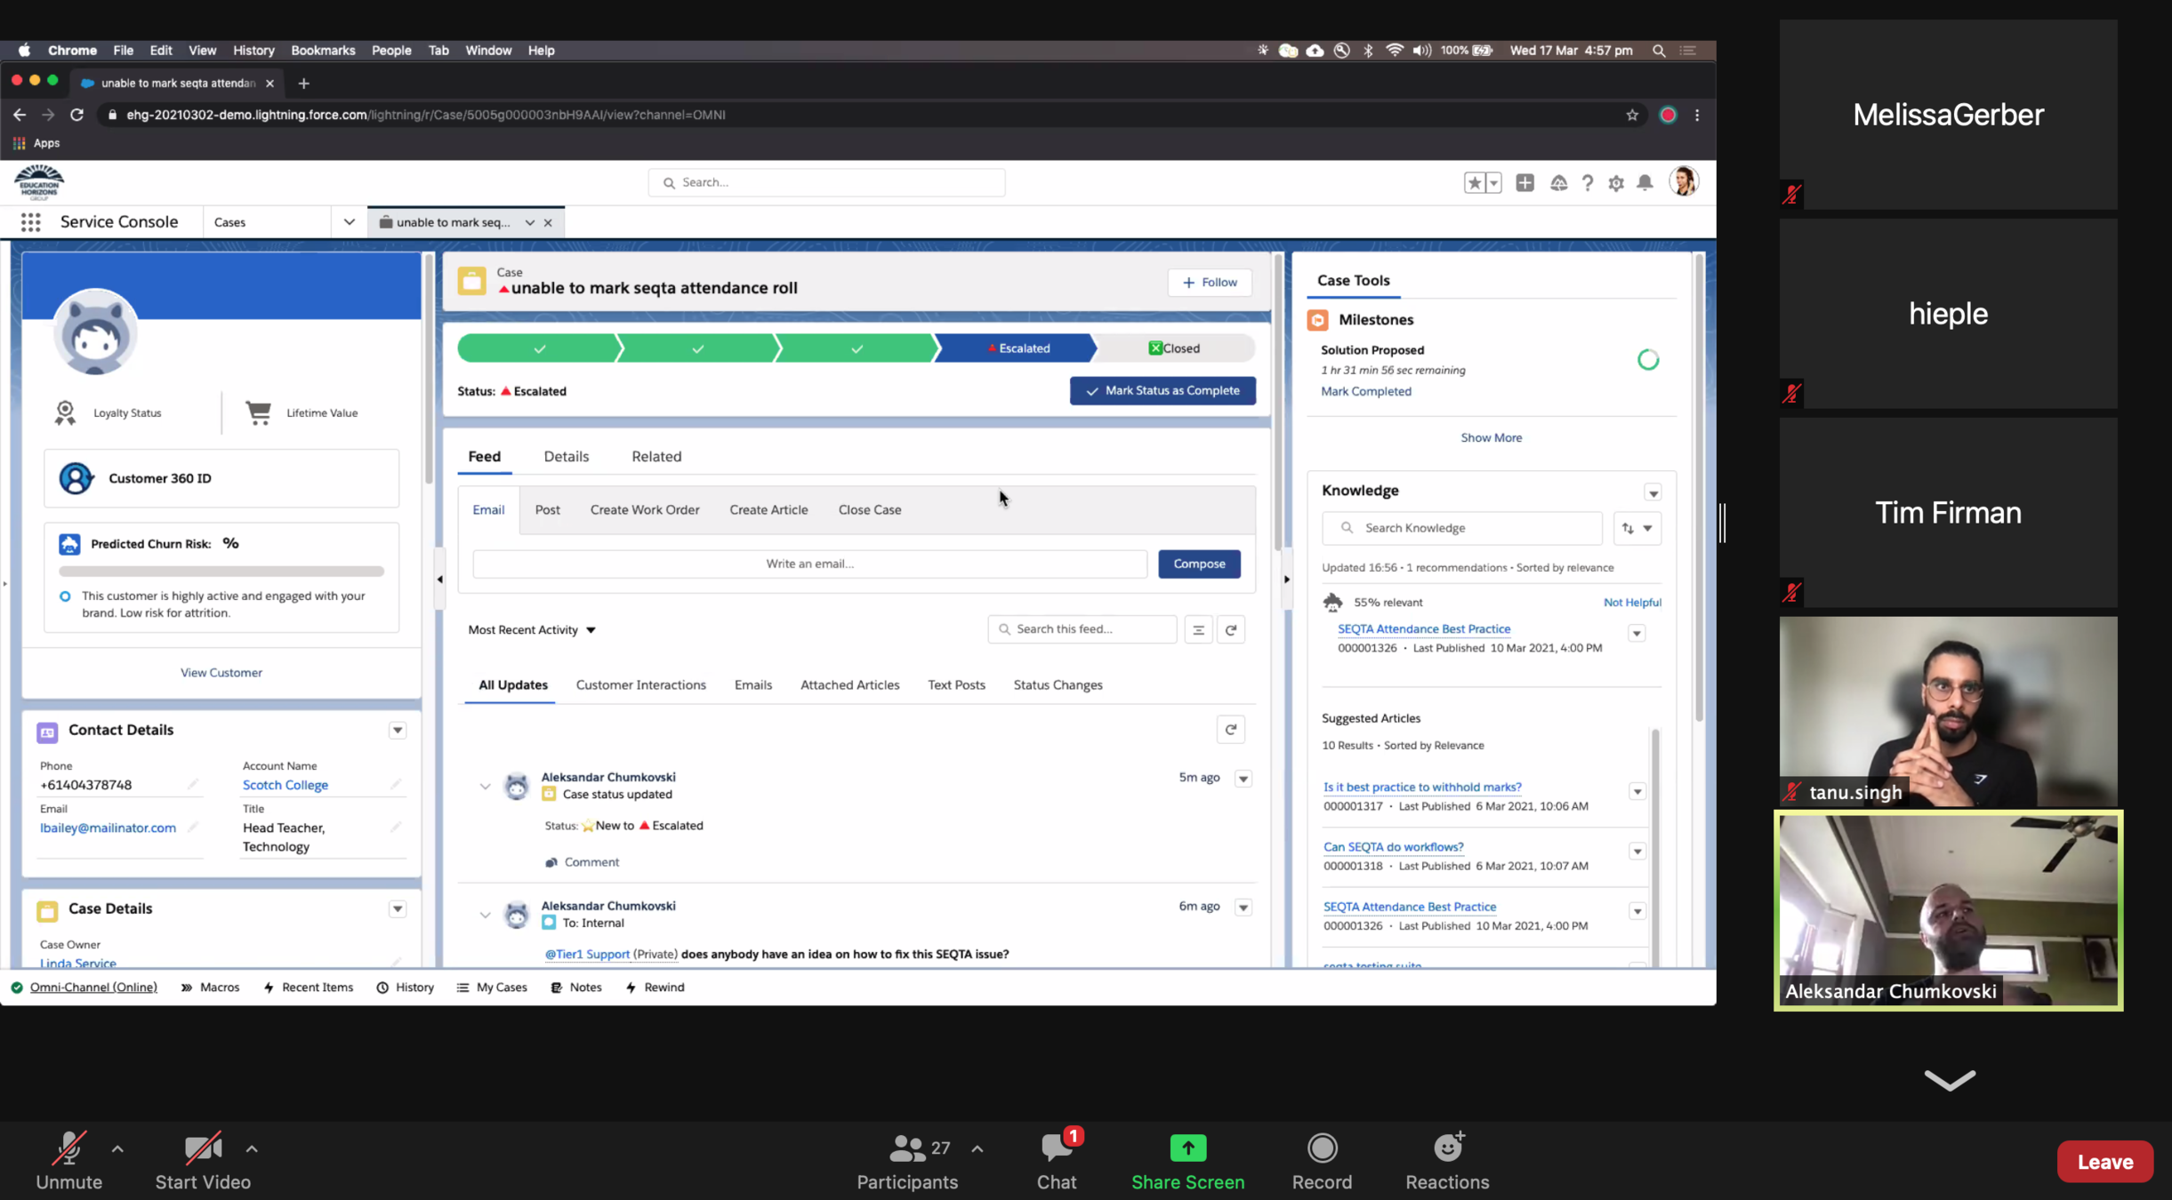
Task: Click the Salesforce notifications bell icon
Action: [1645, 182]
